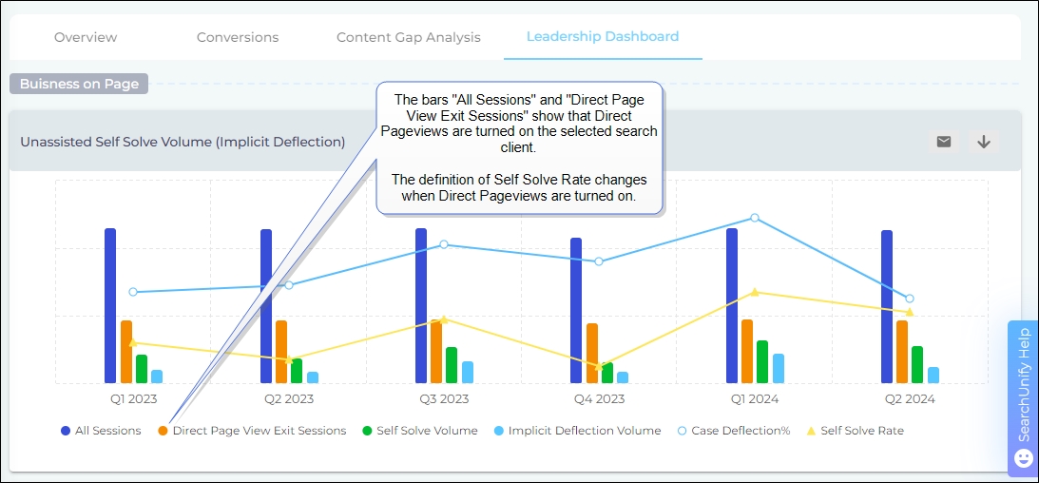Click the SearchUnify Help smiley icon
Viewport: 1039px width, 483px height.
[1024, 458]
